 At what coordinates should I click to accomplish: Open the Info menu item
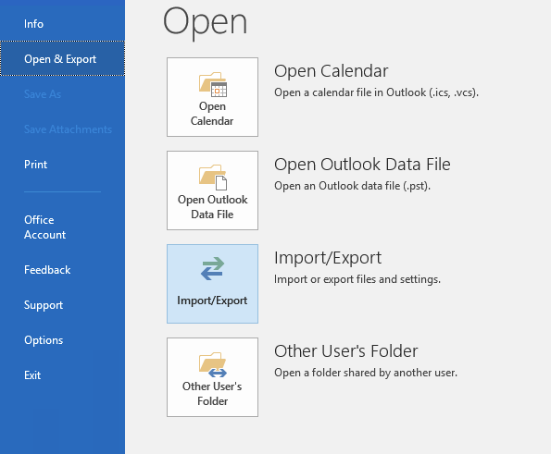coord(33,24)
